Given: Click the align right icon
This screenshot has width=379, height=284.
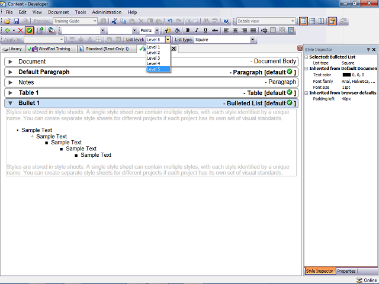Looking at the screenshot, I should 244,30.
